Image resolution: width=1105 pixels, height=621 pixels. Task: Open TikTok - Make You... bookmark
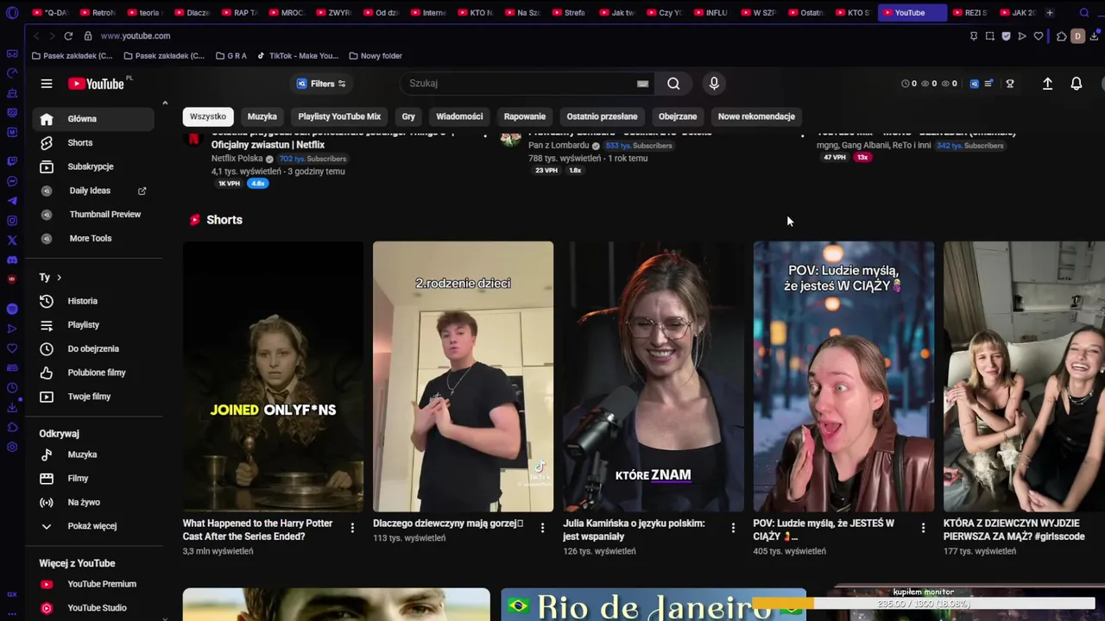click(x=298, y=56)
